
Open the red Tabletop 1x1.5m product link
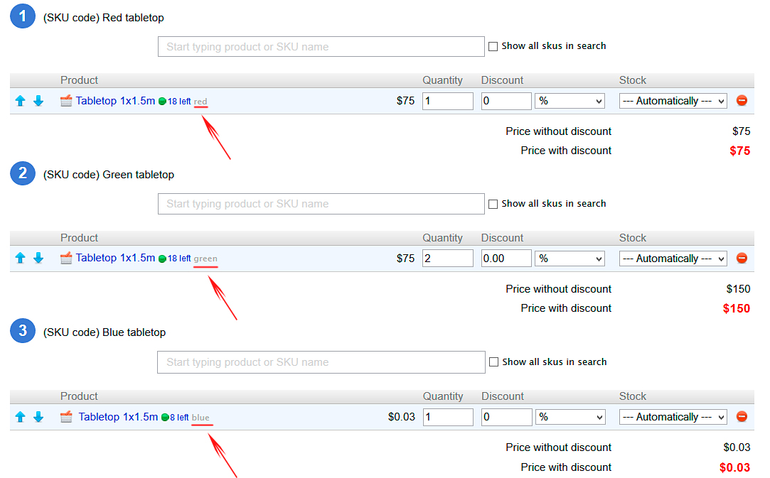(115, 101)
